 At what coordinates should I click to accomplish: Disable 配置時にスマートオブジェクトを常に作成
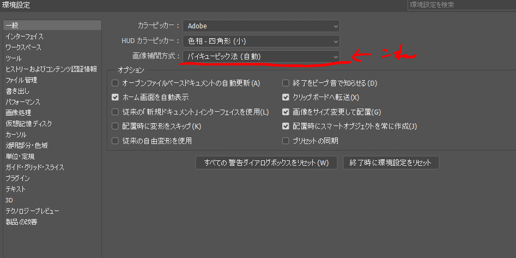[286, 126]
